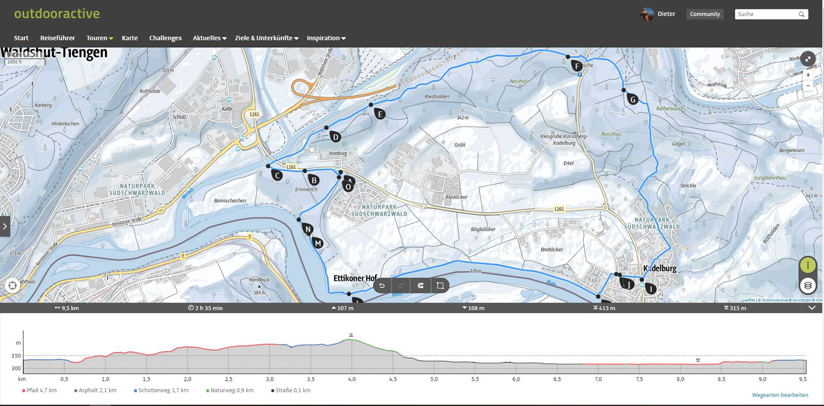
Task: Click the 9,5 km distance stat
Action: [67, 308]
